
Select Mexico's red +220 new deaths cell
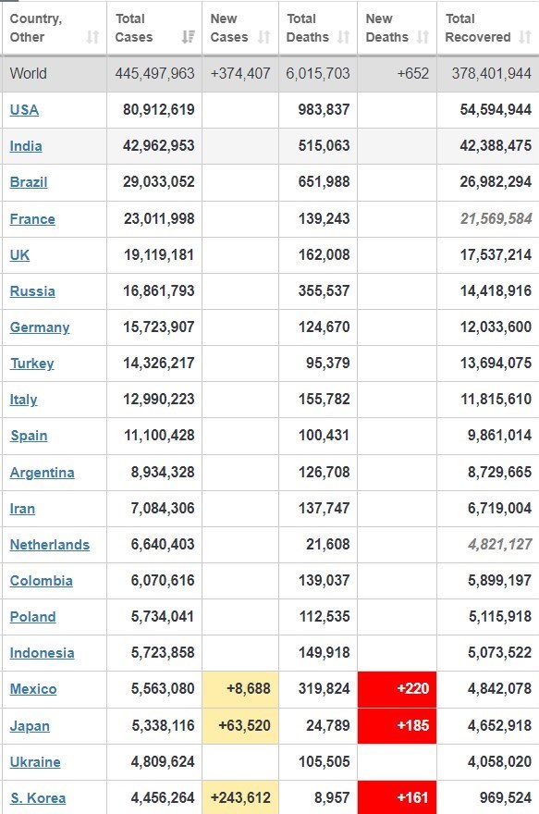(397, 689)
